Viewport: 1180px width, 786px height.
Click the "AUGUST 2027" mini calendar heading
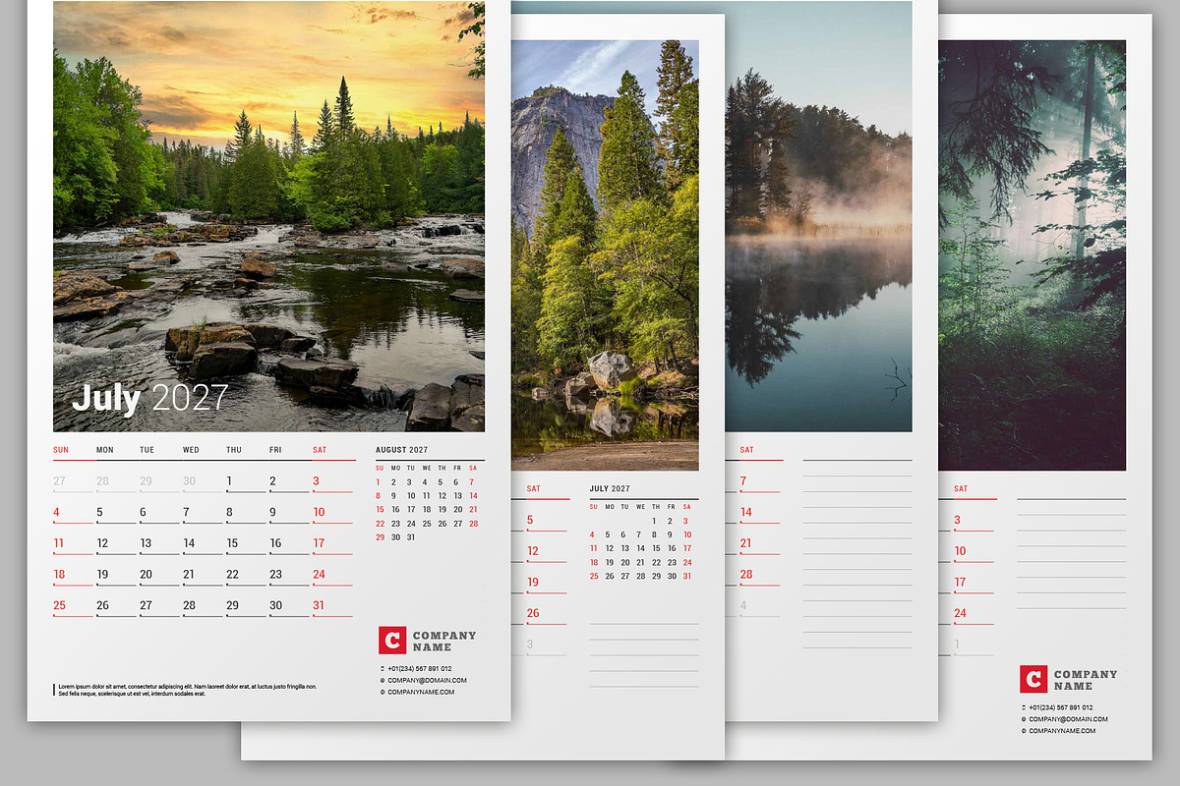point(402,450)
